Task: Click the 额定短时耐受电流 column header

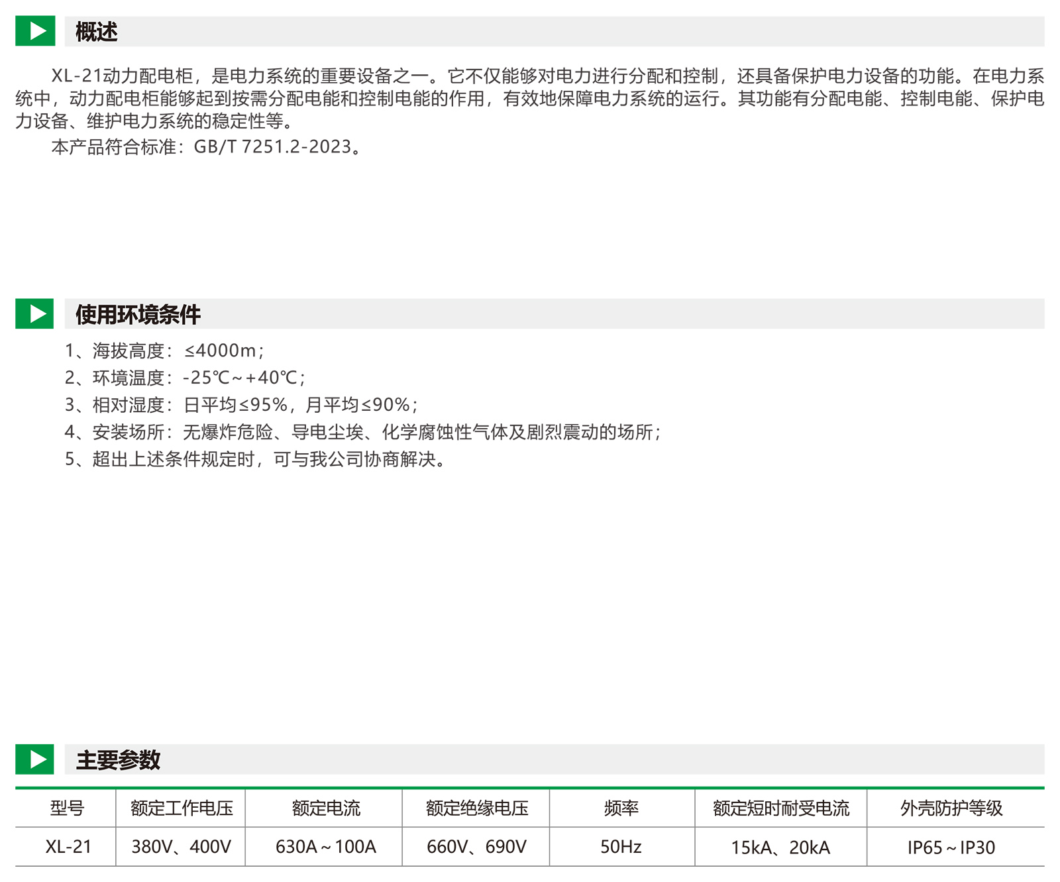Action: 780,808
